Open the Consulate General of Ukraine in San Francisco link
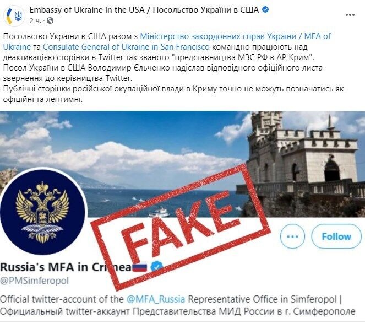 point(126,47)
